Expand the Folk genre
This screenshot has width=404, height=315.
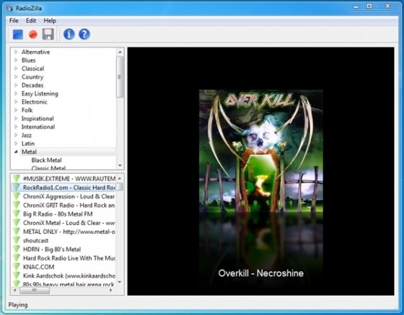16,110
